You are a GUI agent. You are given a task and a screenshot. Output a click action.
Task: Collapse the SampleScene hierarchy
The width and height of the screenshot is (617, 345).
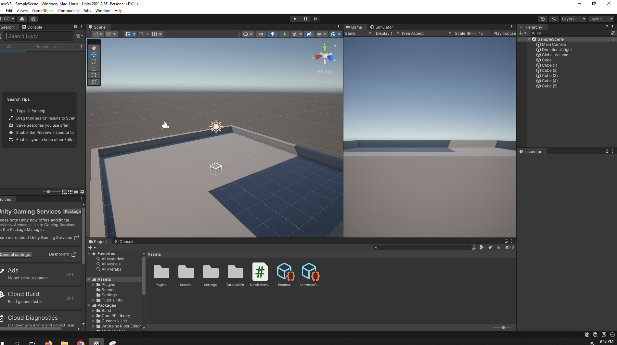pos(529,39)
